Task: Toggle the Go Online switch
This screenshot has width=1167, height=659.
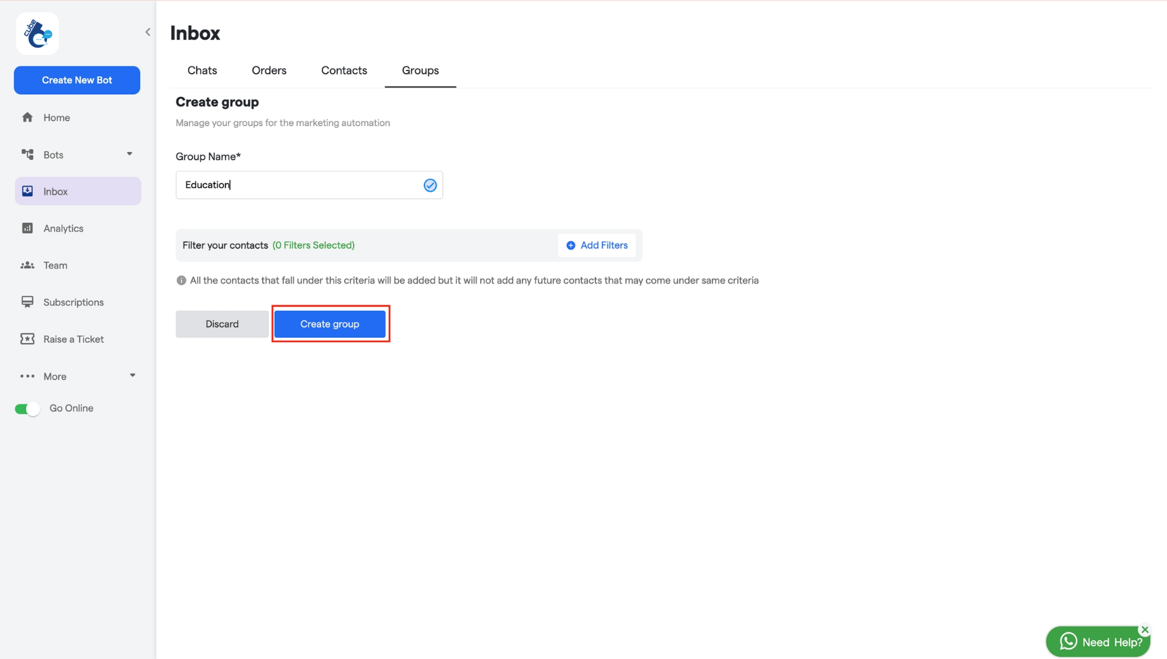Action: (27, 408)
